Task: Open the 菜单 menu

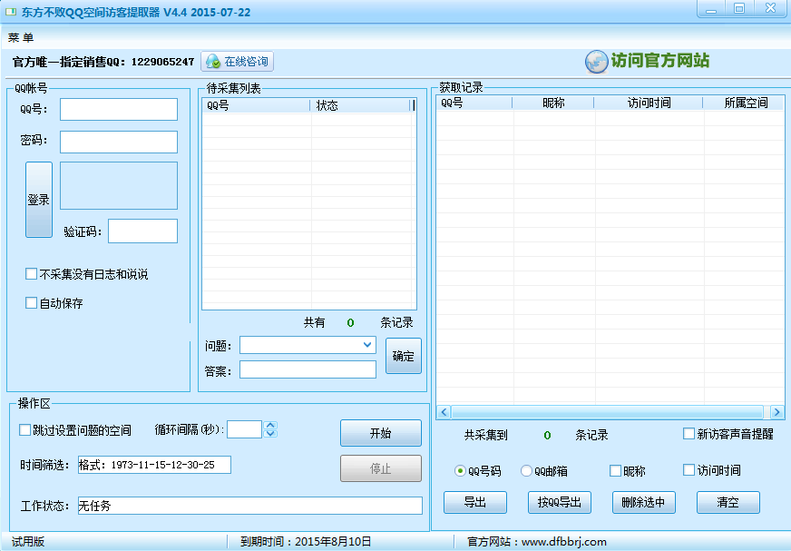Action: (20, 38)
